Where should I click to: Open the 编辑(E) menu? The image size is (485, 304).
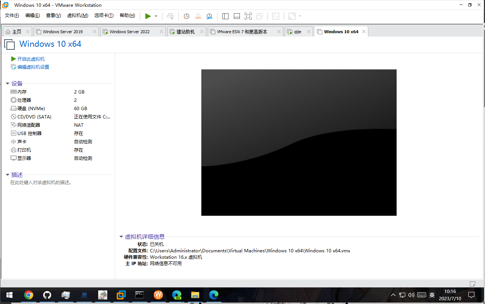pyautogui.click(x=32, y=15)
